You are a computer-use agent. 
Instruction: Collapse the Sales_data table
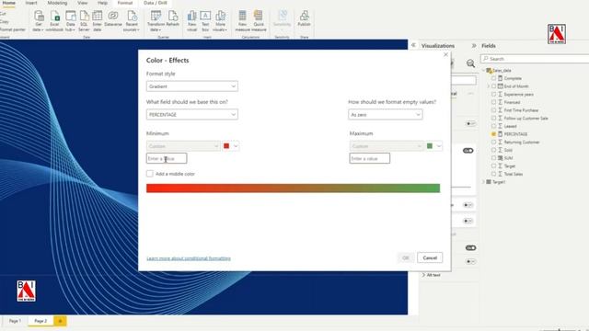coord(483,70)
